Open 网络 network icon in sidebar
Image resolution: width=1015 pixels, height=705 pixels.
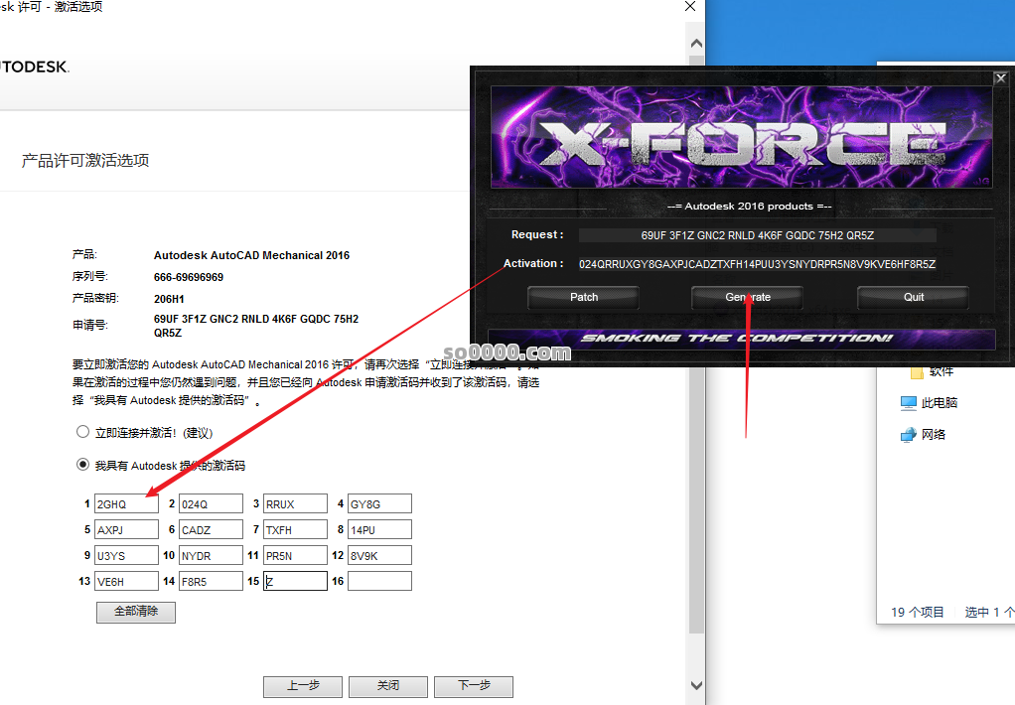tap(908, 435)
